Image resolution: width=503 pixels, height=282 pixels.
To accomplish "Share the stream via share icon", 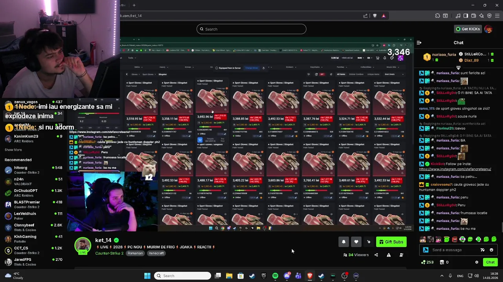I will (376, 255).
